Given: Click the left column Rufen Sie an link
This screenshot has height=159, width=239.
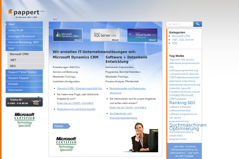Looking at the screenshot, I should pyautogui.click(x=75, y=103).
